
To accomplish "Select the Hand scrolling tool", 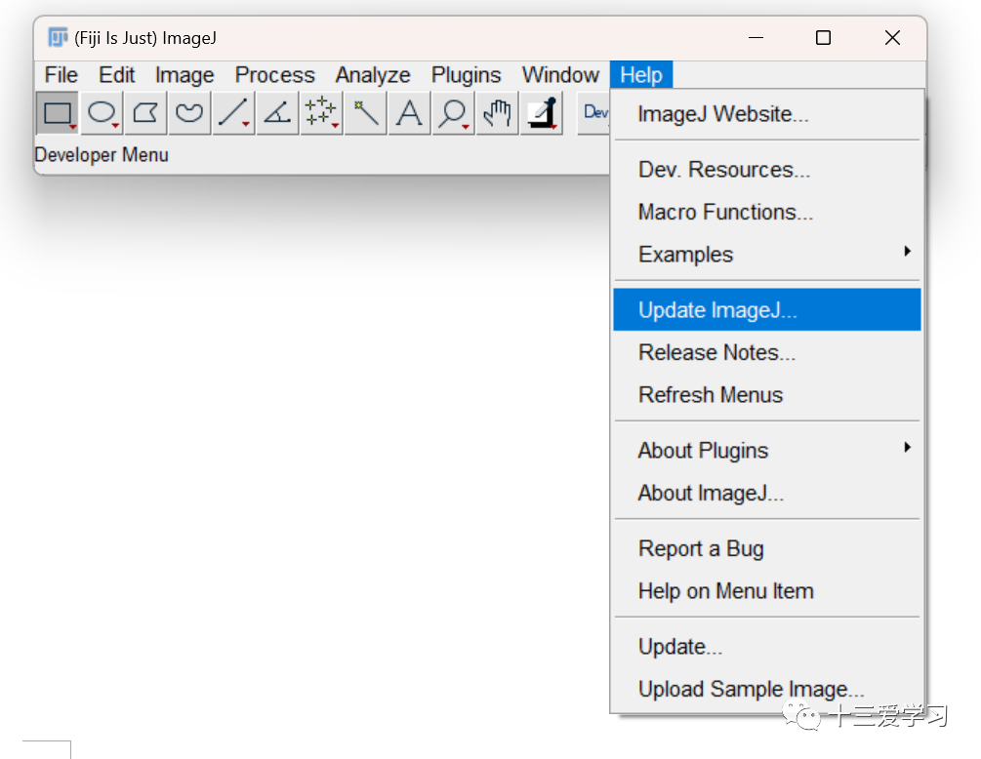I will pos(497,113).
